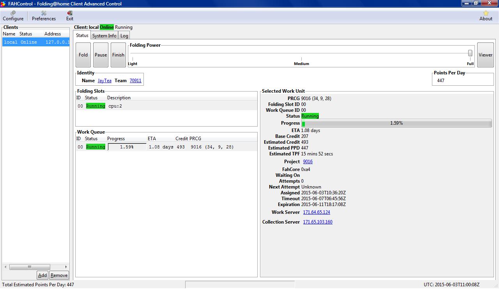
Task: Click the Points Per Day value 447
Action: (441, 81)
